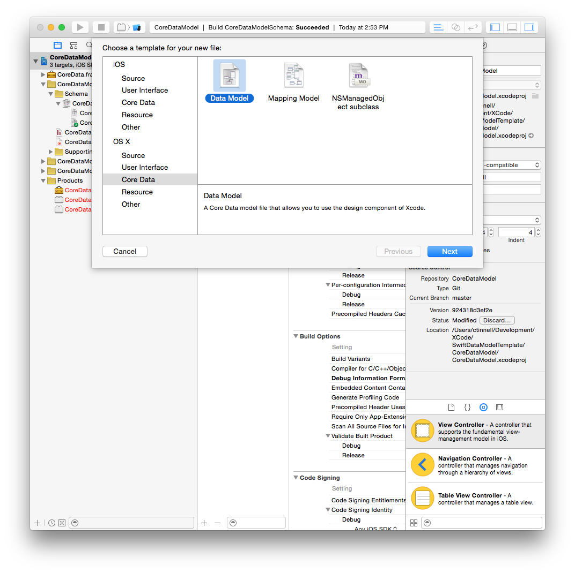Show the object library
This screenshot has height=573, width=575.
[483, 407]
